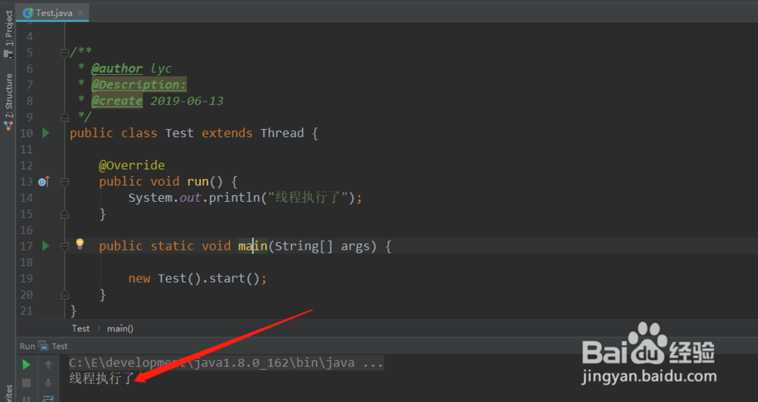The image size is (758, 402).
Task: Click the args parameter on line 17
Action: click(x=356, y=247)
